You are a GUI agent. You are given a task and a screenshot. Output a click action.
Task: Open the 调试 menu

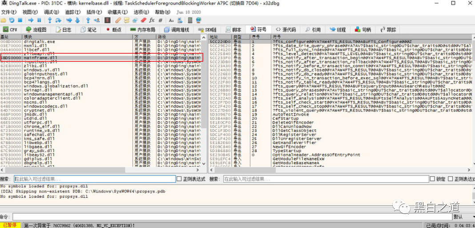tap(52, 12)
